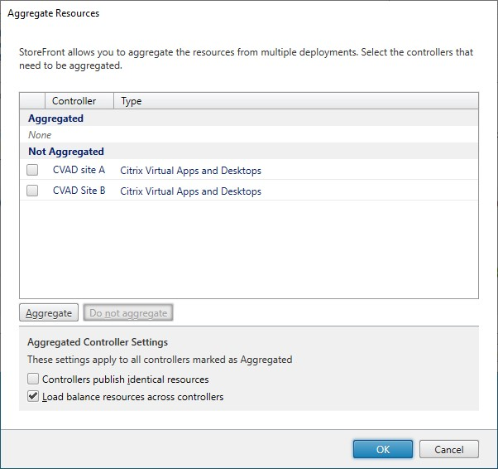The width and height of the screenshot is (498, 469).
Task: Enable Controllers publish identical resources
Action: [x=33, y=379]
